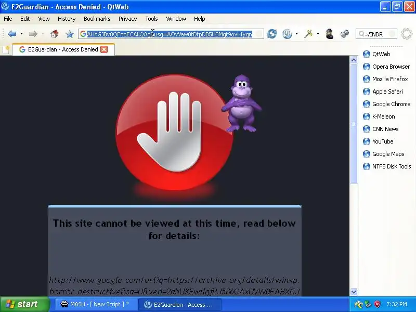
Task: Click the purple gorilla character
Action: [241, 103]
